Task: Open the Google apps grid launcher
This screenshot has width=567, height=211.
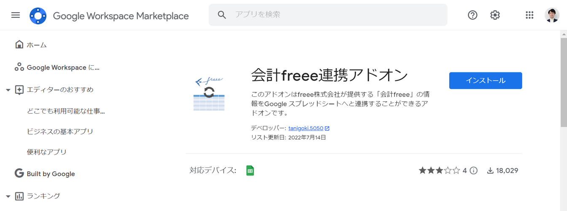Action: pos(529,15)
